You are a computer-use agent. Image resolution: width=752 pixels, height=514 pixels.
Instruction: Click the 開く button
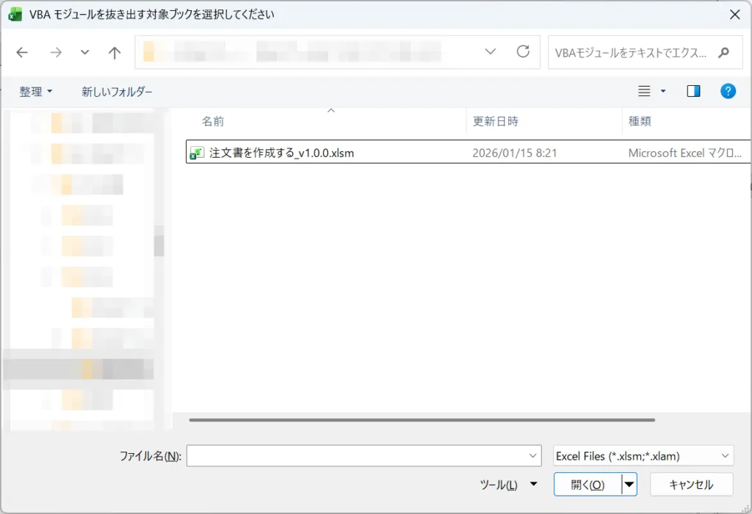pyautogui.click(x=587, y=485)
